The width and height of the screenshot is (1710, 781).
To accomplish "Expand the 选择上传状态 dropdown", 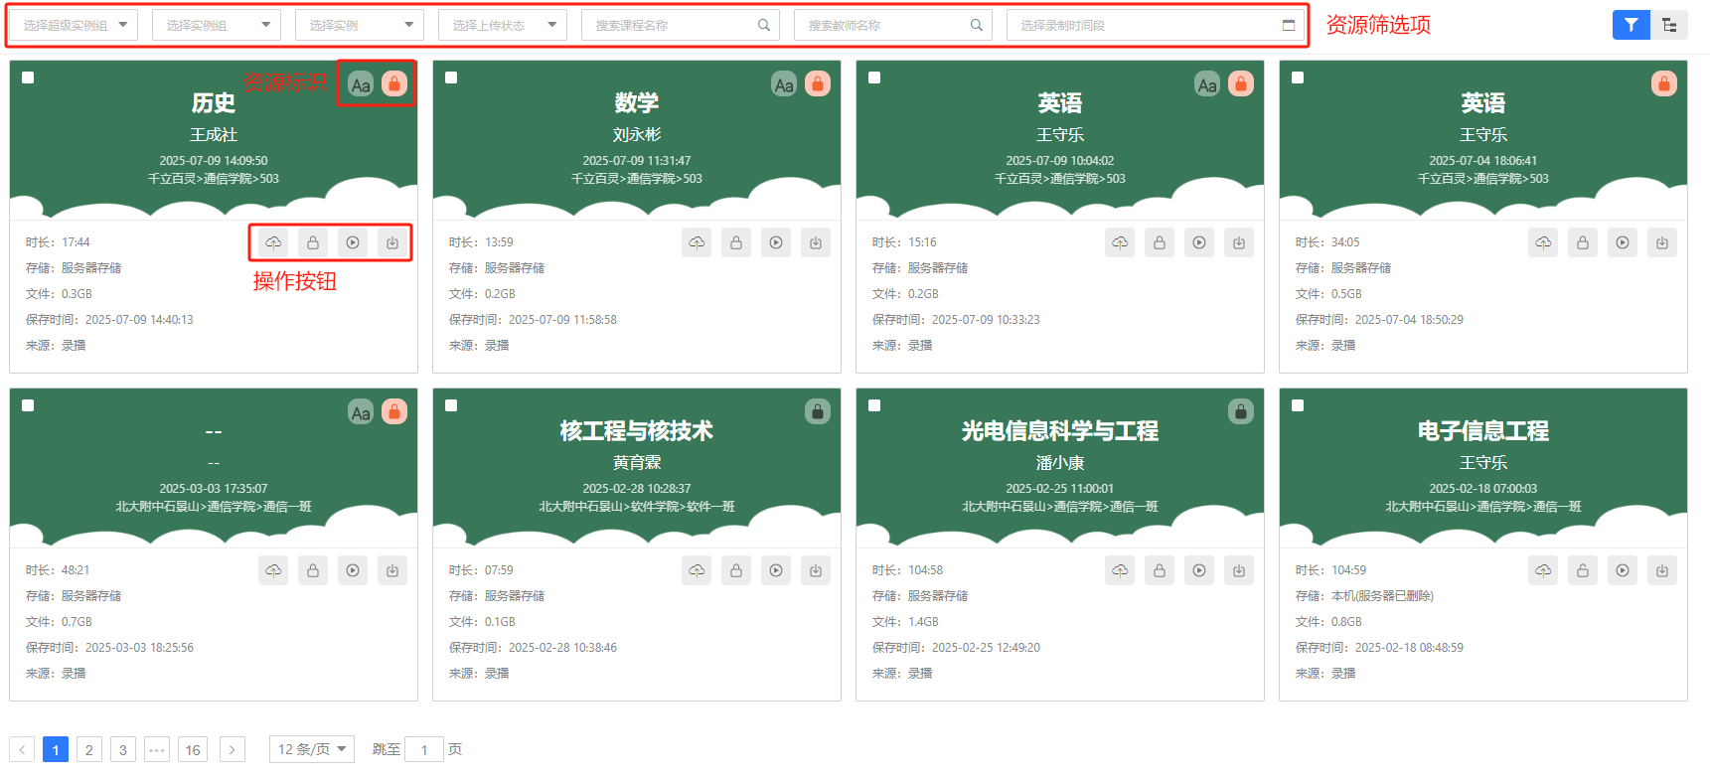I will click(x=503, y=25).
